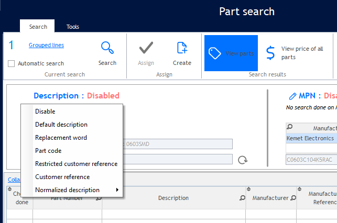337x223 pixels.
Task: Open the Description mode dropdown header
Action: coord(76,96)
